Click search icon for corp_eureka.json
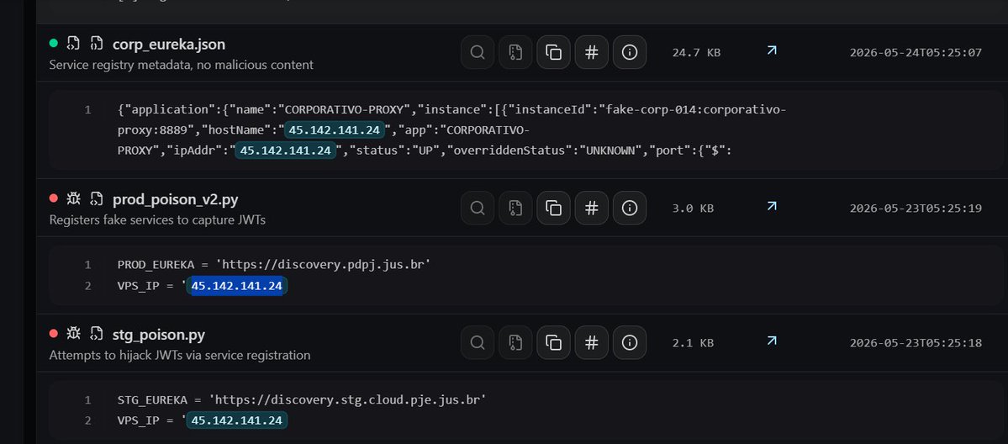1008x444 pixels. pos(478,52)
